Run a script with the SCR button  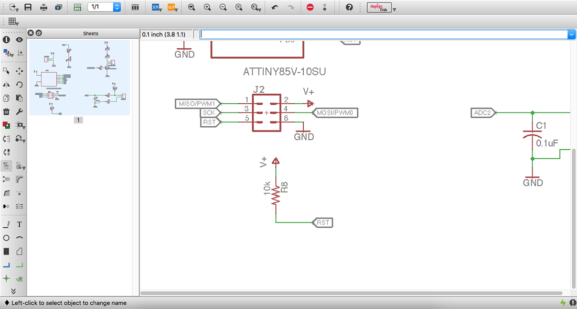[x=156, y=7]
